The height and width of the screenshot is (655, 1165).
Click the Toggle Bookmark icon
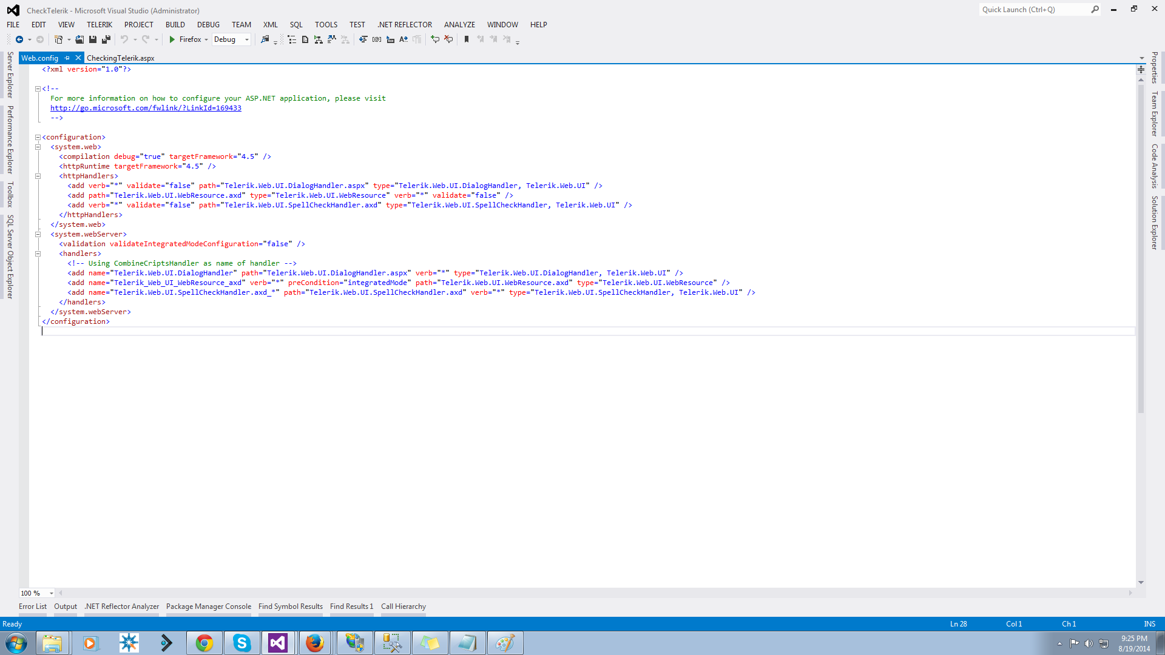[467, 39]
